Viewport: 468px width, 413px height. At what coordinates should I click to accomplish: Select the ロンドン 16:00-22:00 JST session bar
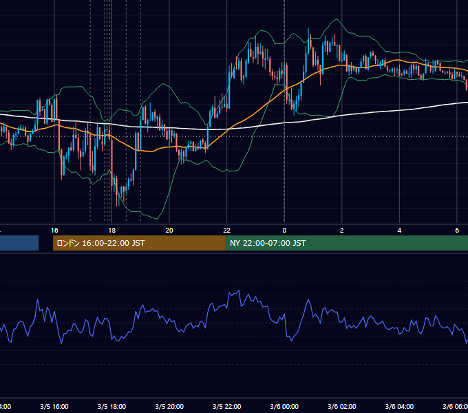[139, 243]
